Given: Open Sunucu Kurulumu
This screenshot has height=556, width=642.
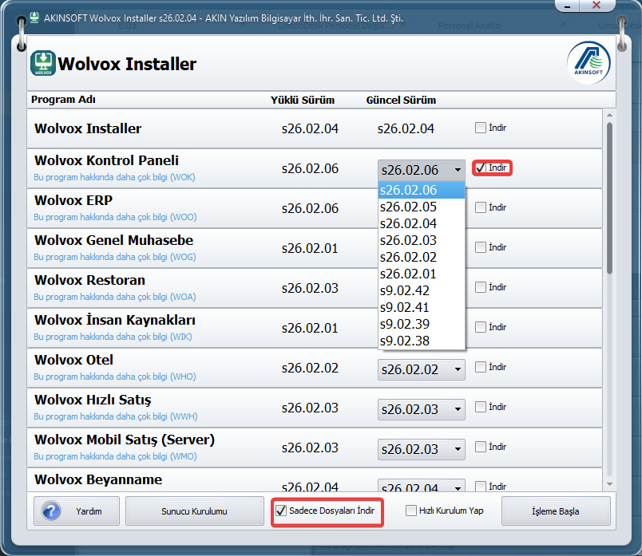Looking at the screenshot, I should (195, 511).
